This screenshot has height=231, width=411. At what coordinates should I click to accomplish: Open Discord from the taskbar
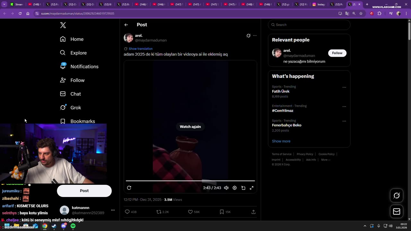[x=64, y=226]
